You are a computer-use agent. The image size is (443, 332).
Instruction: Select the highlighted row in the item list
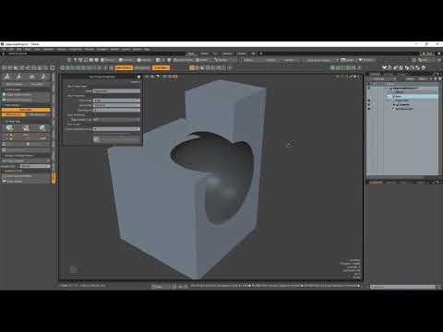412,96
